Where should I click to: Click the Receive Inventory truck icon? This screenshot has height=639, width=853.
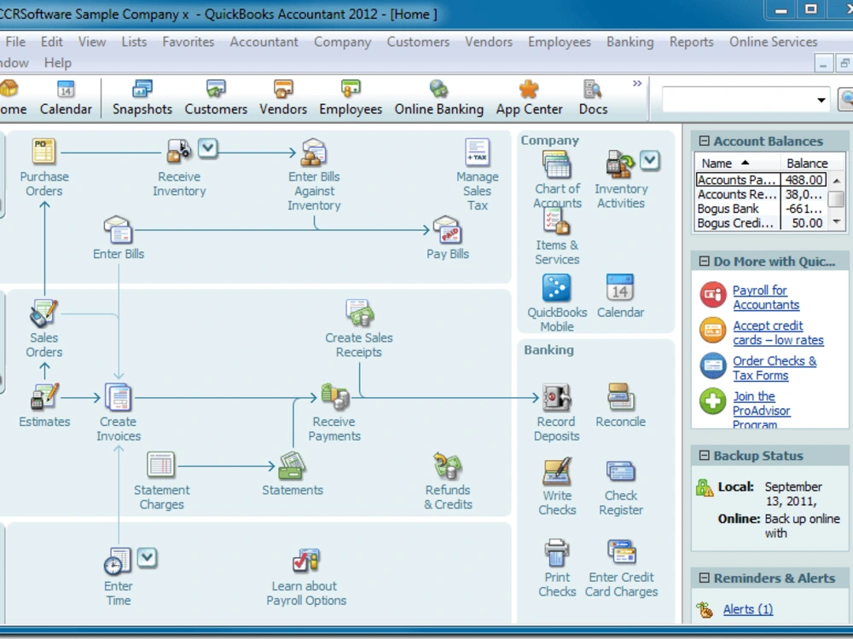[179, 151]
